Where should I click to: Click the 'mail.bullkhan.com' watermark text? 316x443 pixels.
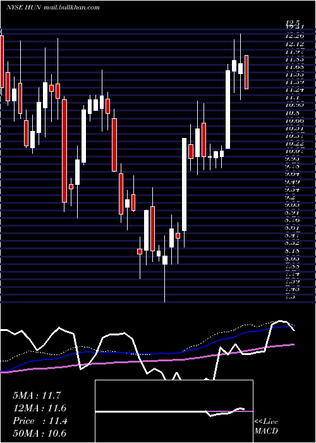click(x=72, y=8)
